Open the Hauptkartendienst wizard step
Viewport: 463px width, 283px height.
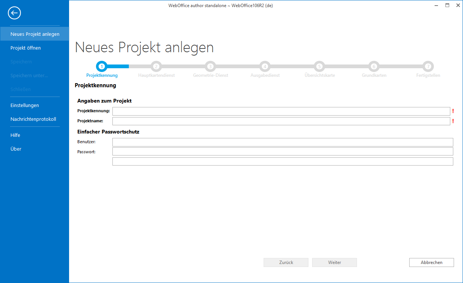click(156, 66)
